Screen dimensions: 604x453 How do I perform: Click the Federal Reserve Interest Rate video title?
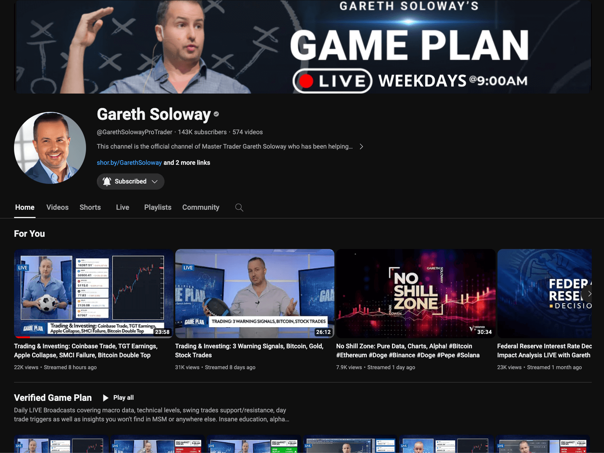[x=544, y=350]
